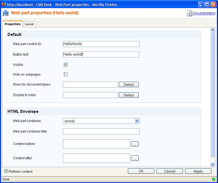Select the Properties tab
218x183 pixels.
(x=12, y=24)
